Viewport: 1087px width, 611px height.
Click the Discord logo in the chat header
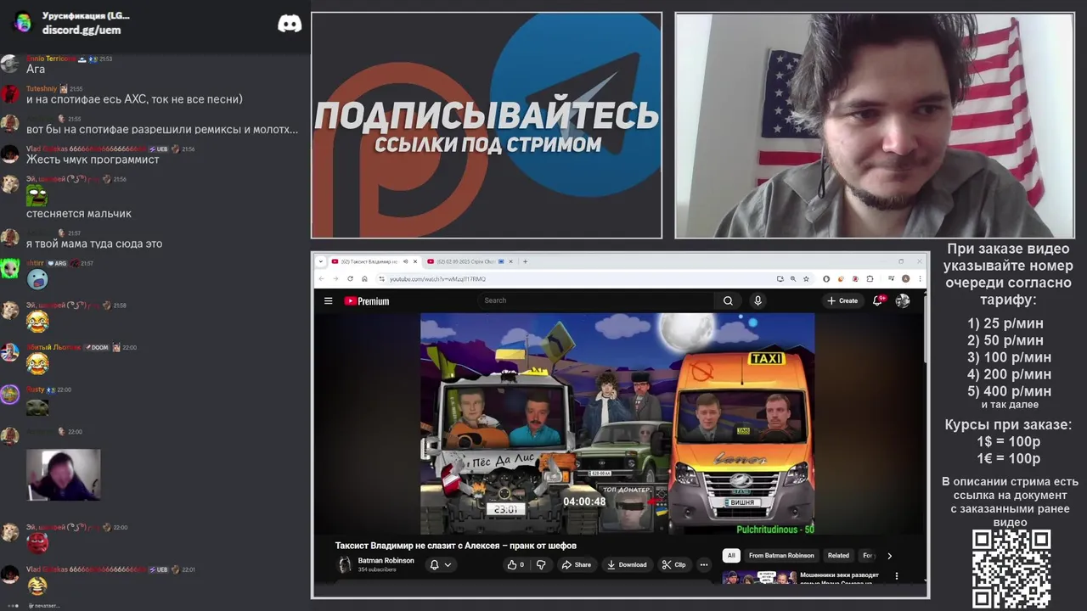[290, 24]
